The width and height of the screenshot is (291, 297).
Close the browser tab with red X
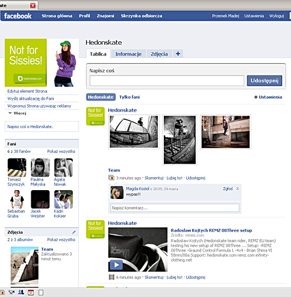[x=33, y=5]
